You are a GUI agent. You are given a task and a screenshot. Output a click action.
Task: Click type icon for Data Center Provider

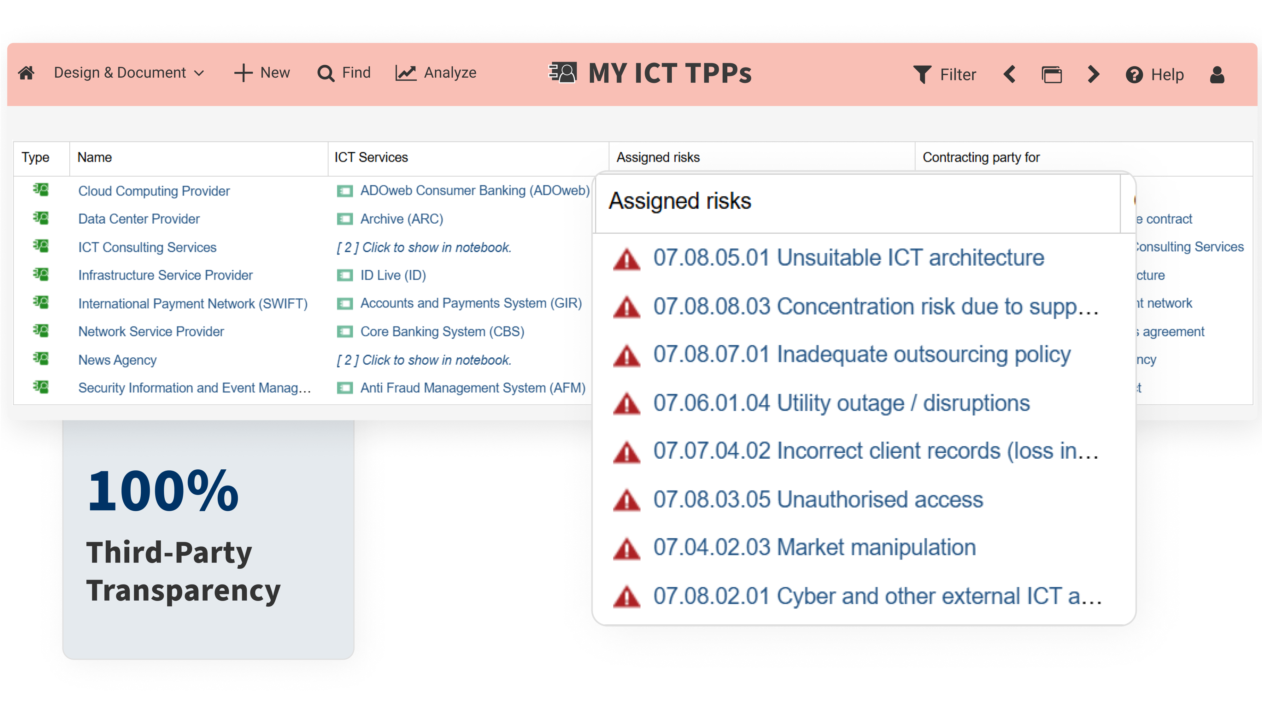[41, 218]
